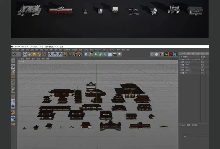Screen dimensions: 220x149
Task: Open the viewport 摄像机 cameras menu
Action: pos(28,59)
